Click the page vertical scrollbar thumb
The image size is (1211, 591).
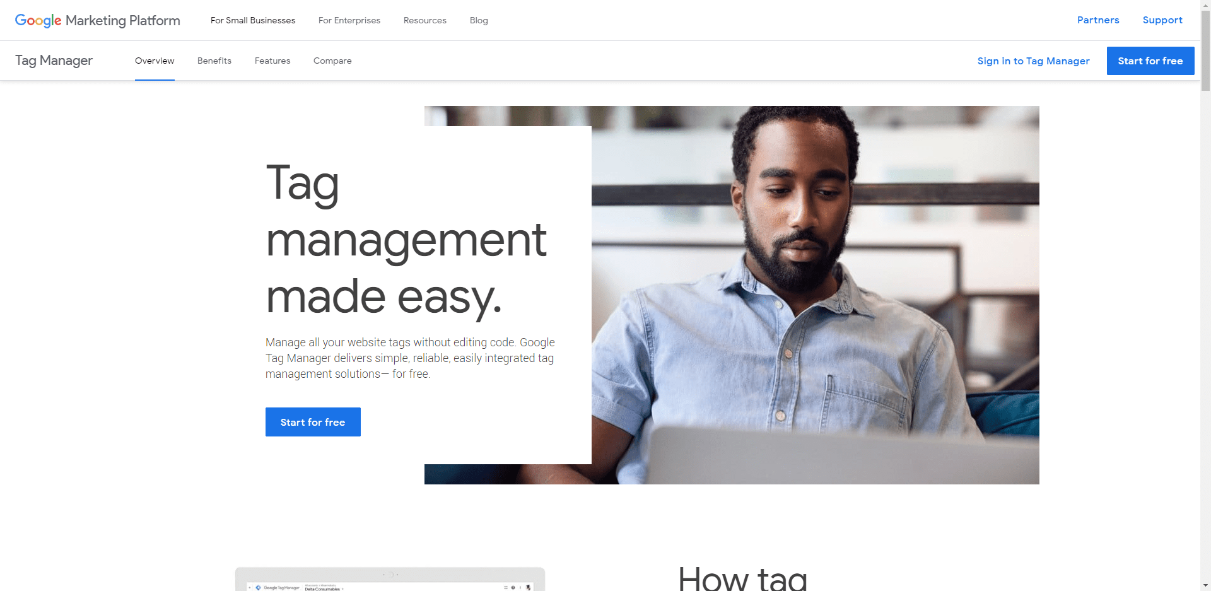[x=1205, y=51]
